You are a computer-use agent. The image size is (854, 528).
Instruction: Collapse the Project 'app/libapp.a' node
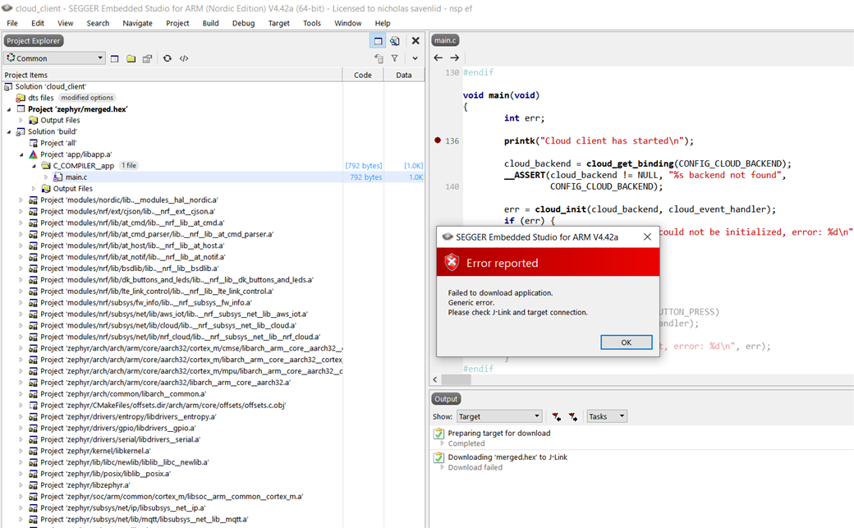[x=21, y=154]
